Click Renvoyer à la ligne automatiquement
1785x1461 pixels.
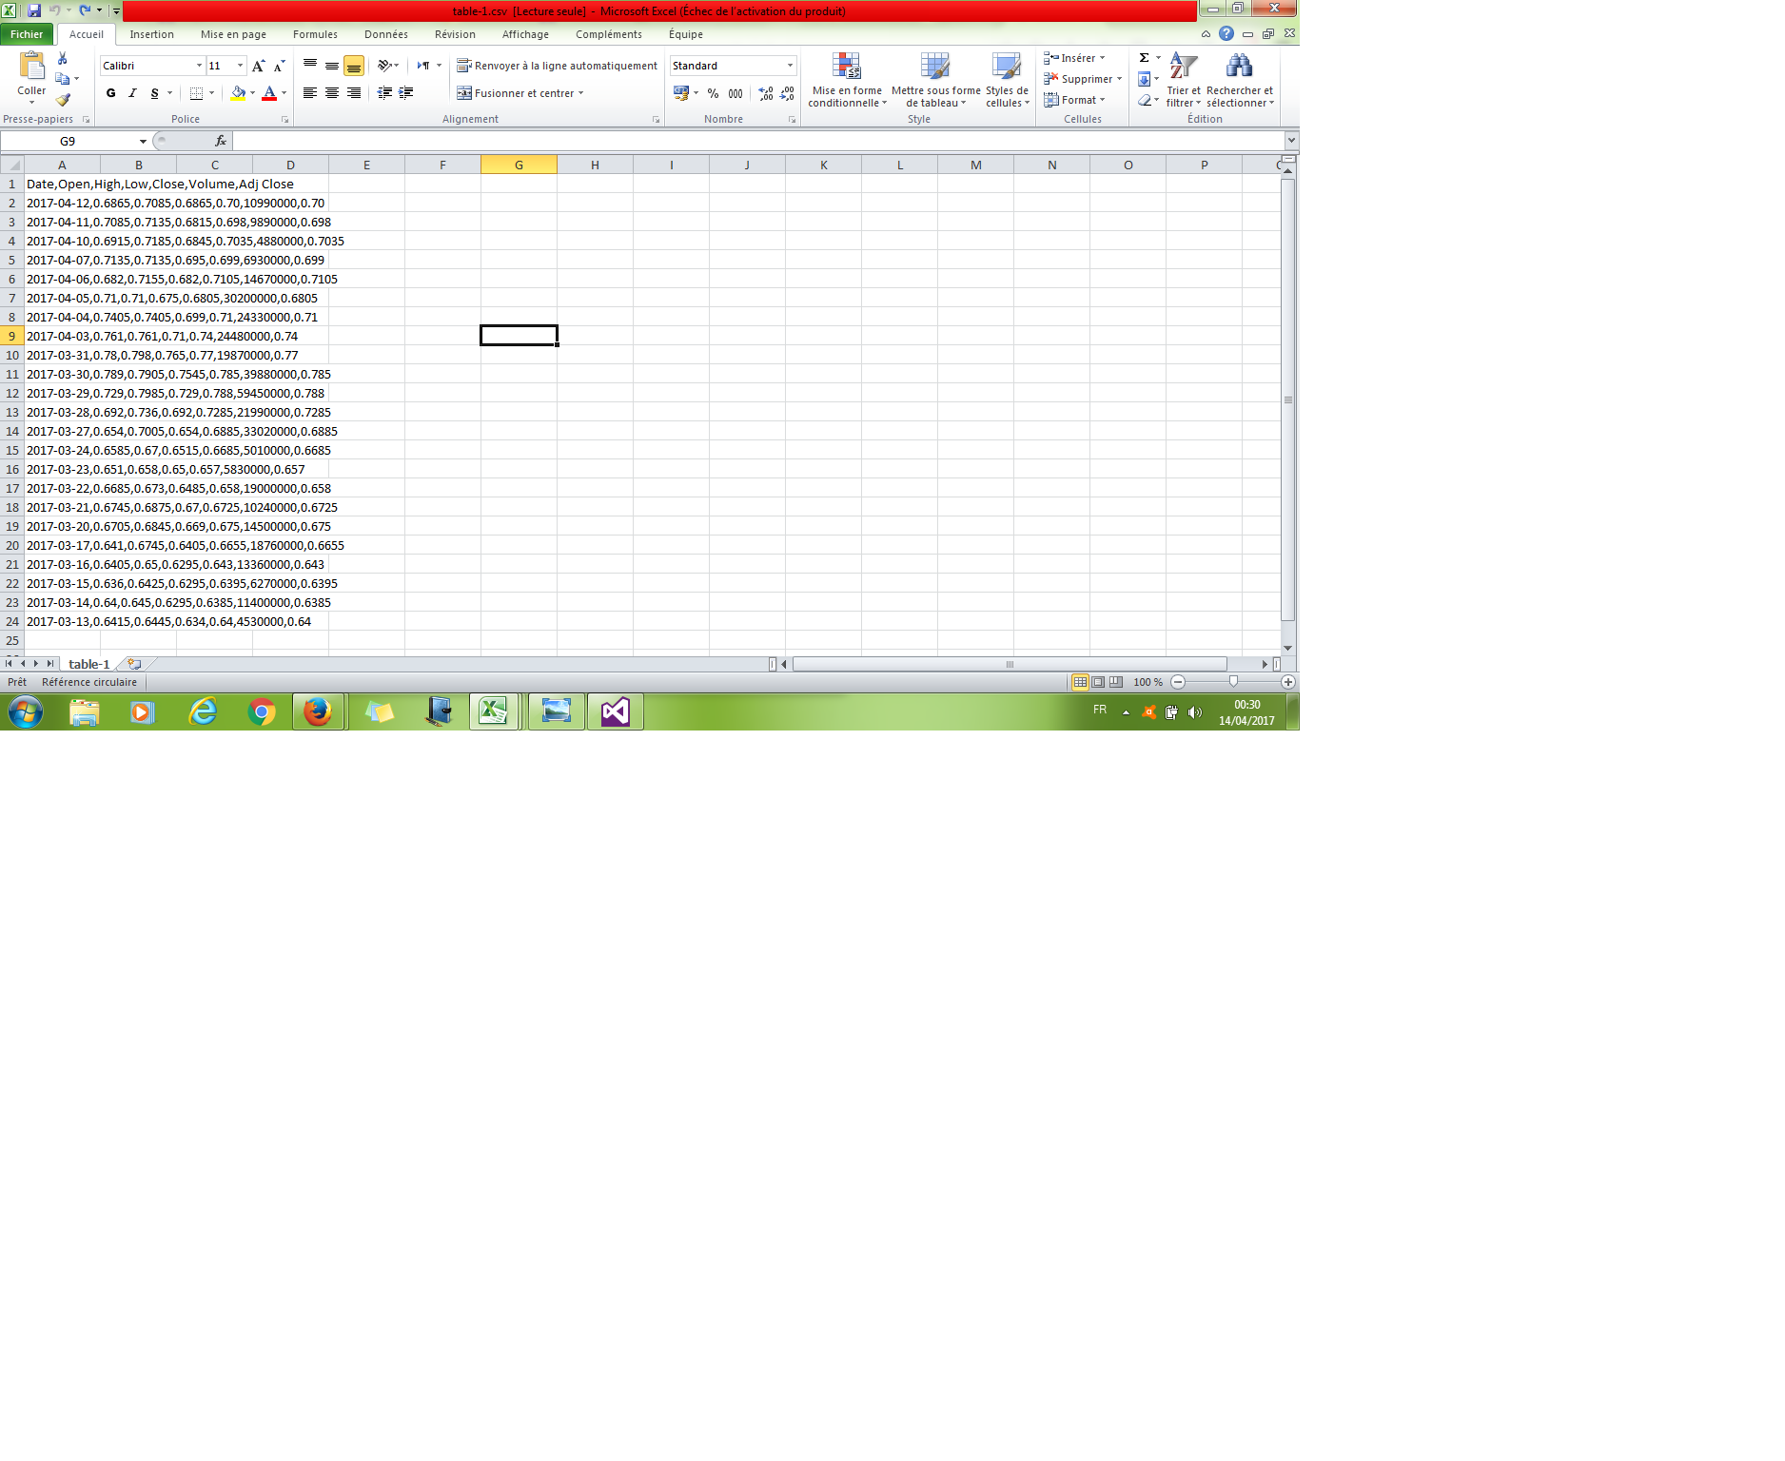pyautogui.click(x=557, y=66)
